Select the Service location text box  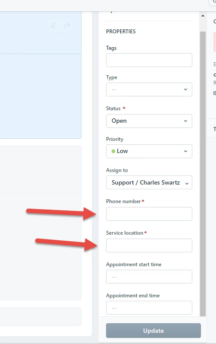click(149, 245)
